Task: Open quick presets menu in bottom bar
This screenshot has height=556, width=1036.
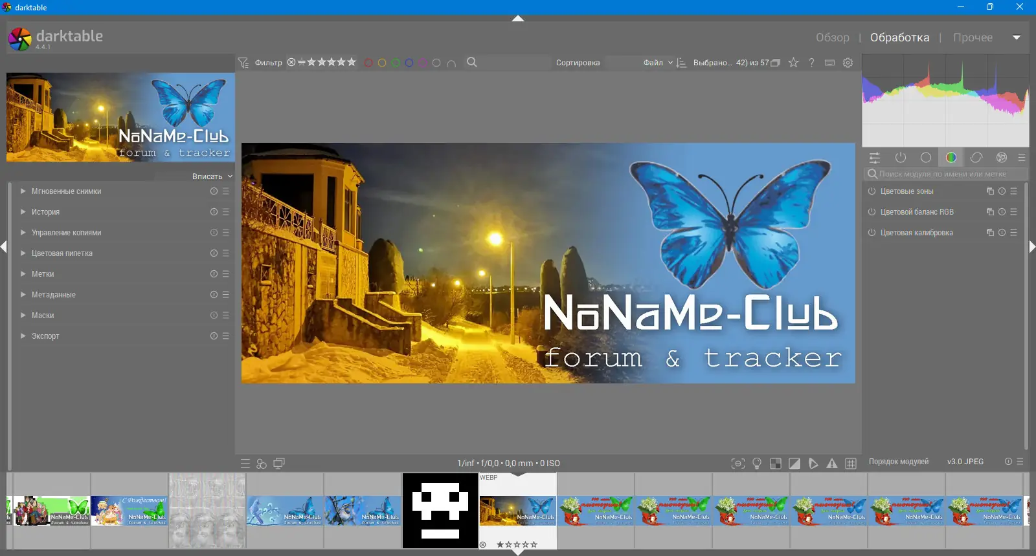Action: [x=245, y=464]
